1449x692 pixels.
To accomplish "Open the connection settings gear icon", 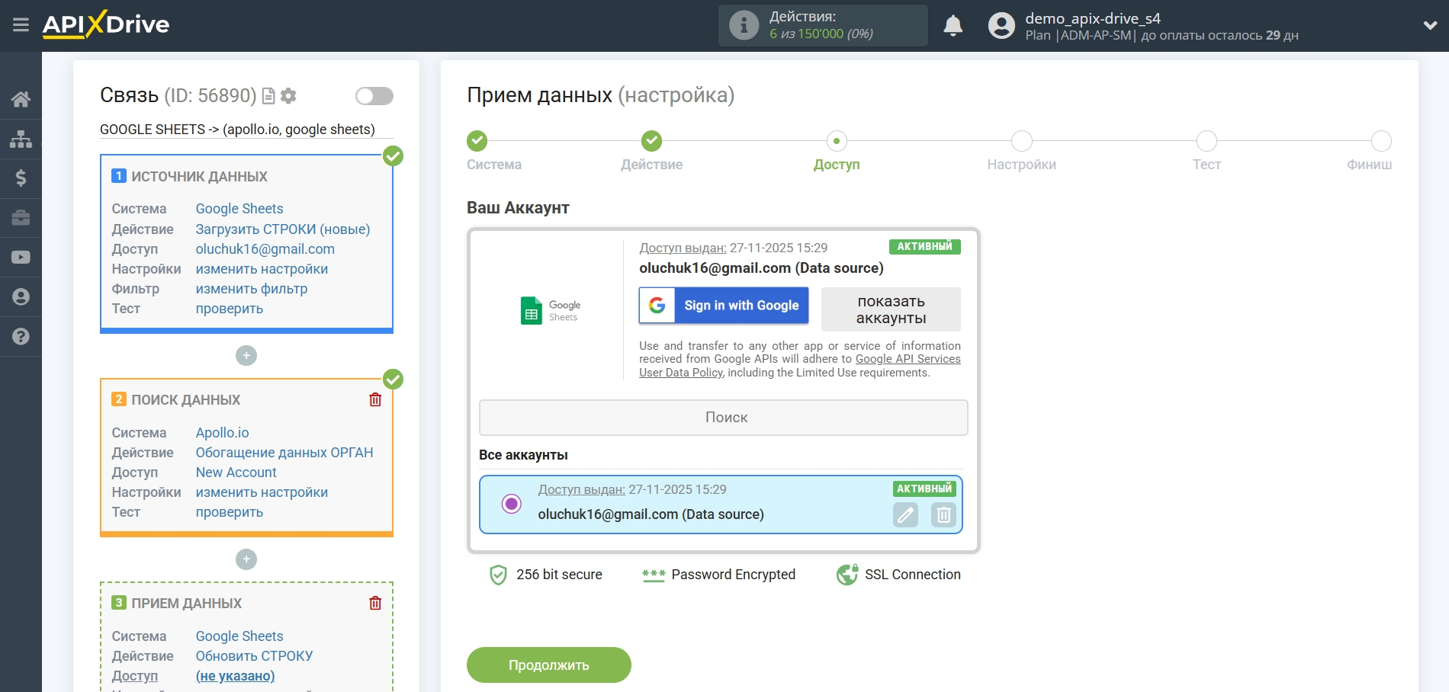I will (288, 96).
